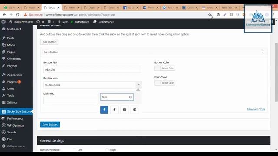Open Smush in the sidebar
Viewport: 278px width, 156px height.
pyautogui.click(x=11, y=132)
